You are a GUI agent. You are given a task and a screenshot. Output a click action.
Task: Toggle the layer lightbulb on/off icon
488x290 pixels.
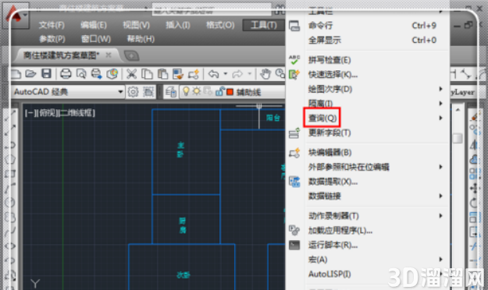[x=186, y=91]
